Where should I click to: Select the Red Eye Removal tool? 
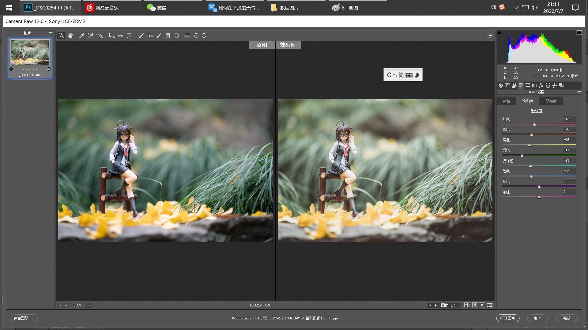(x=150, y=35)
